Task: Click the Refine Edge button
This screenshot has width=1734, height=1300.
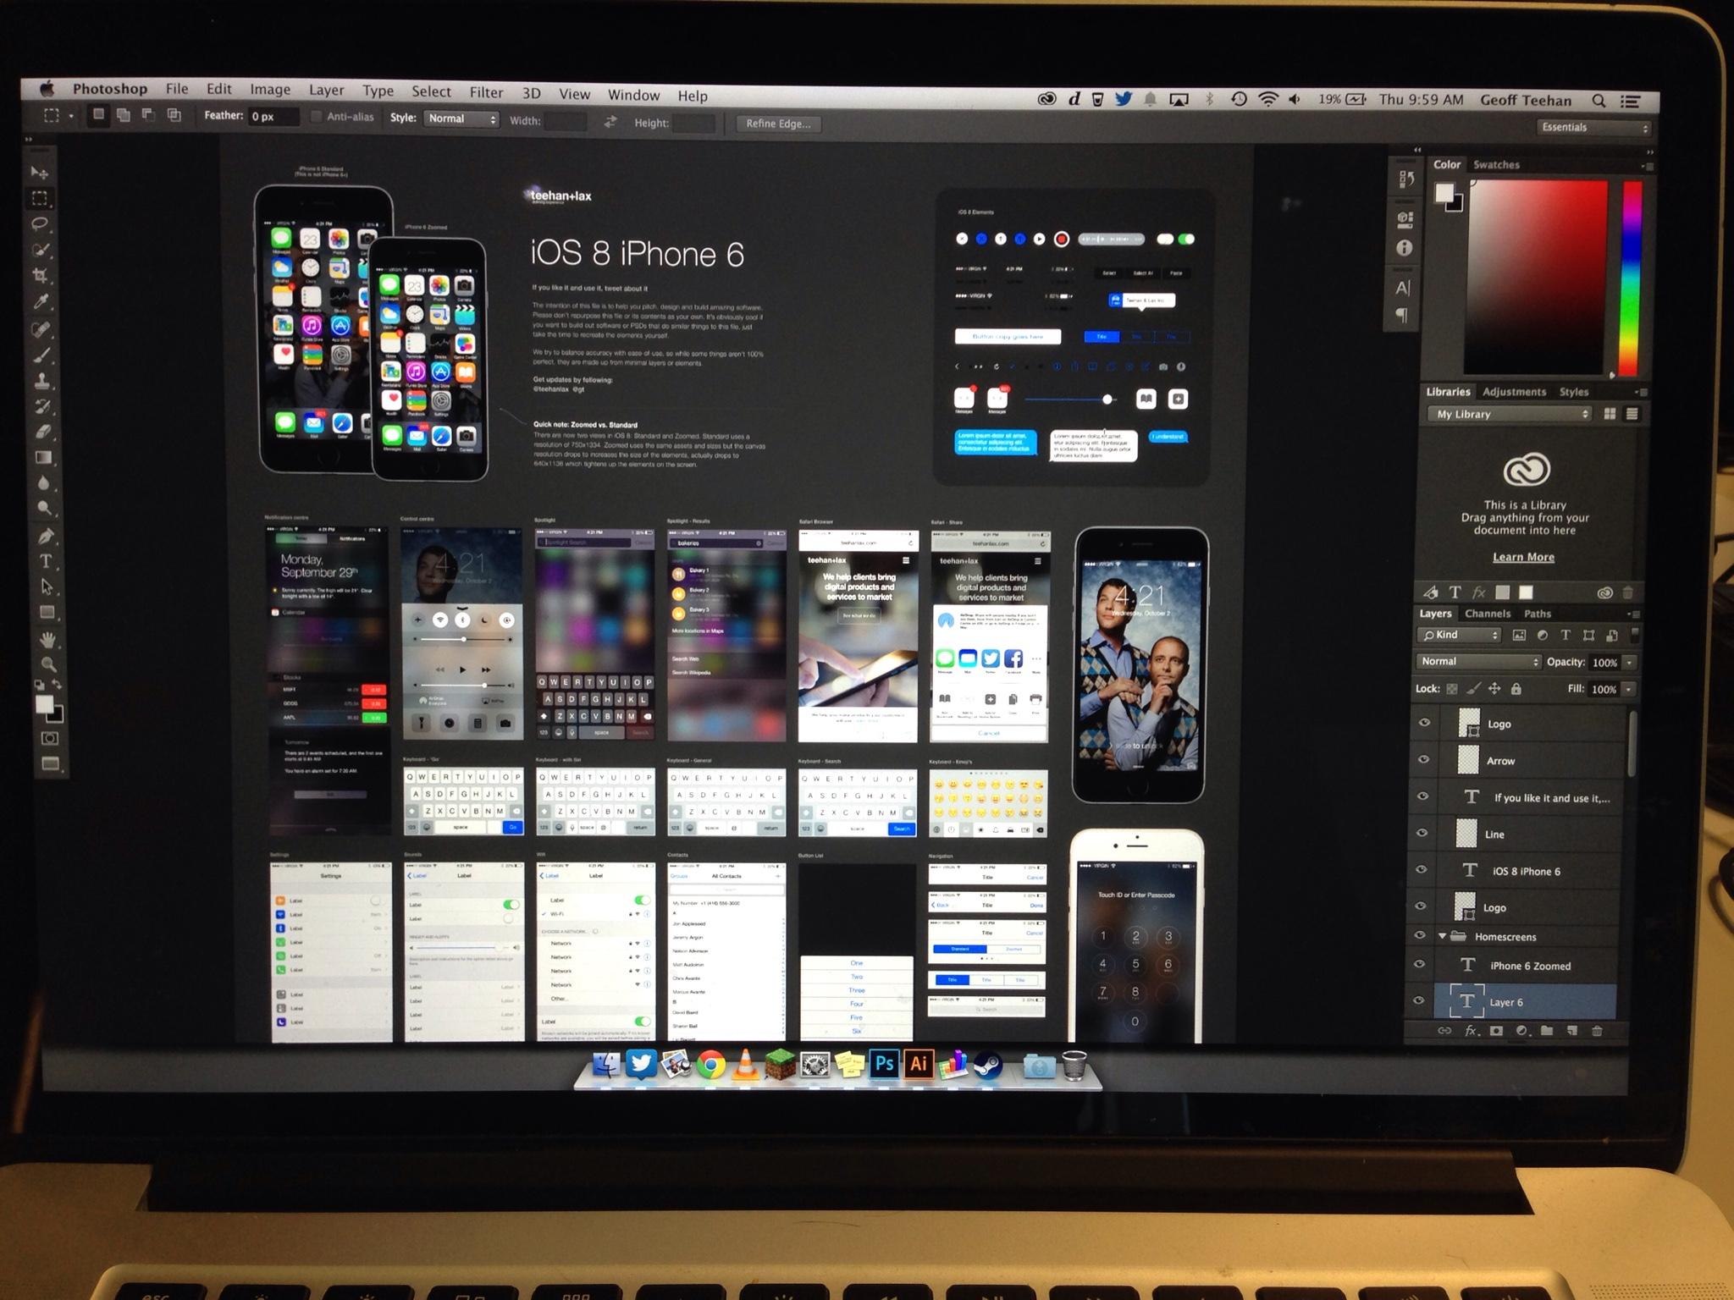Action: point(777,124)
